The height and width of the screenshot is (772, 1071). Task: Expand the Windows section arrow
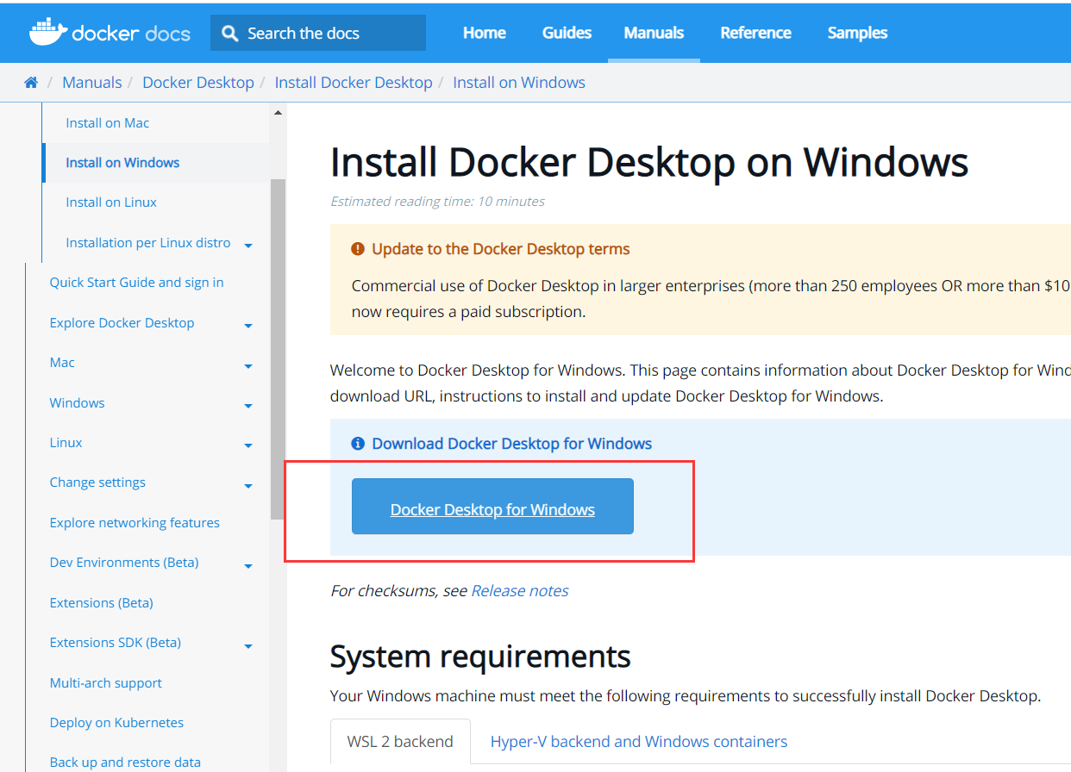click(248, 406)
